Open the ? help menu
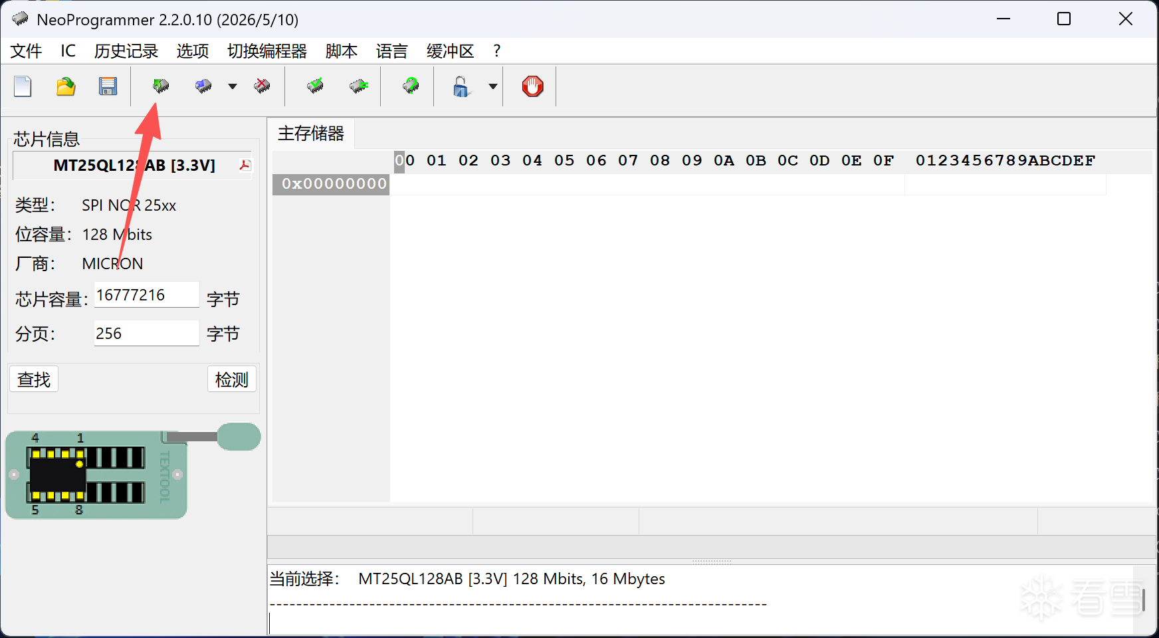 click(x=497, y=51)
